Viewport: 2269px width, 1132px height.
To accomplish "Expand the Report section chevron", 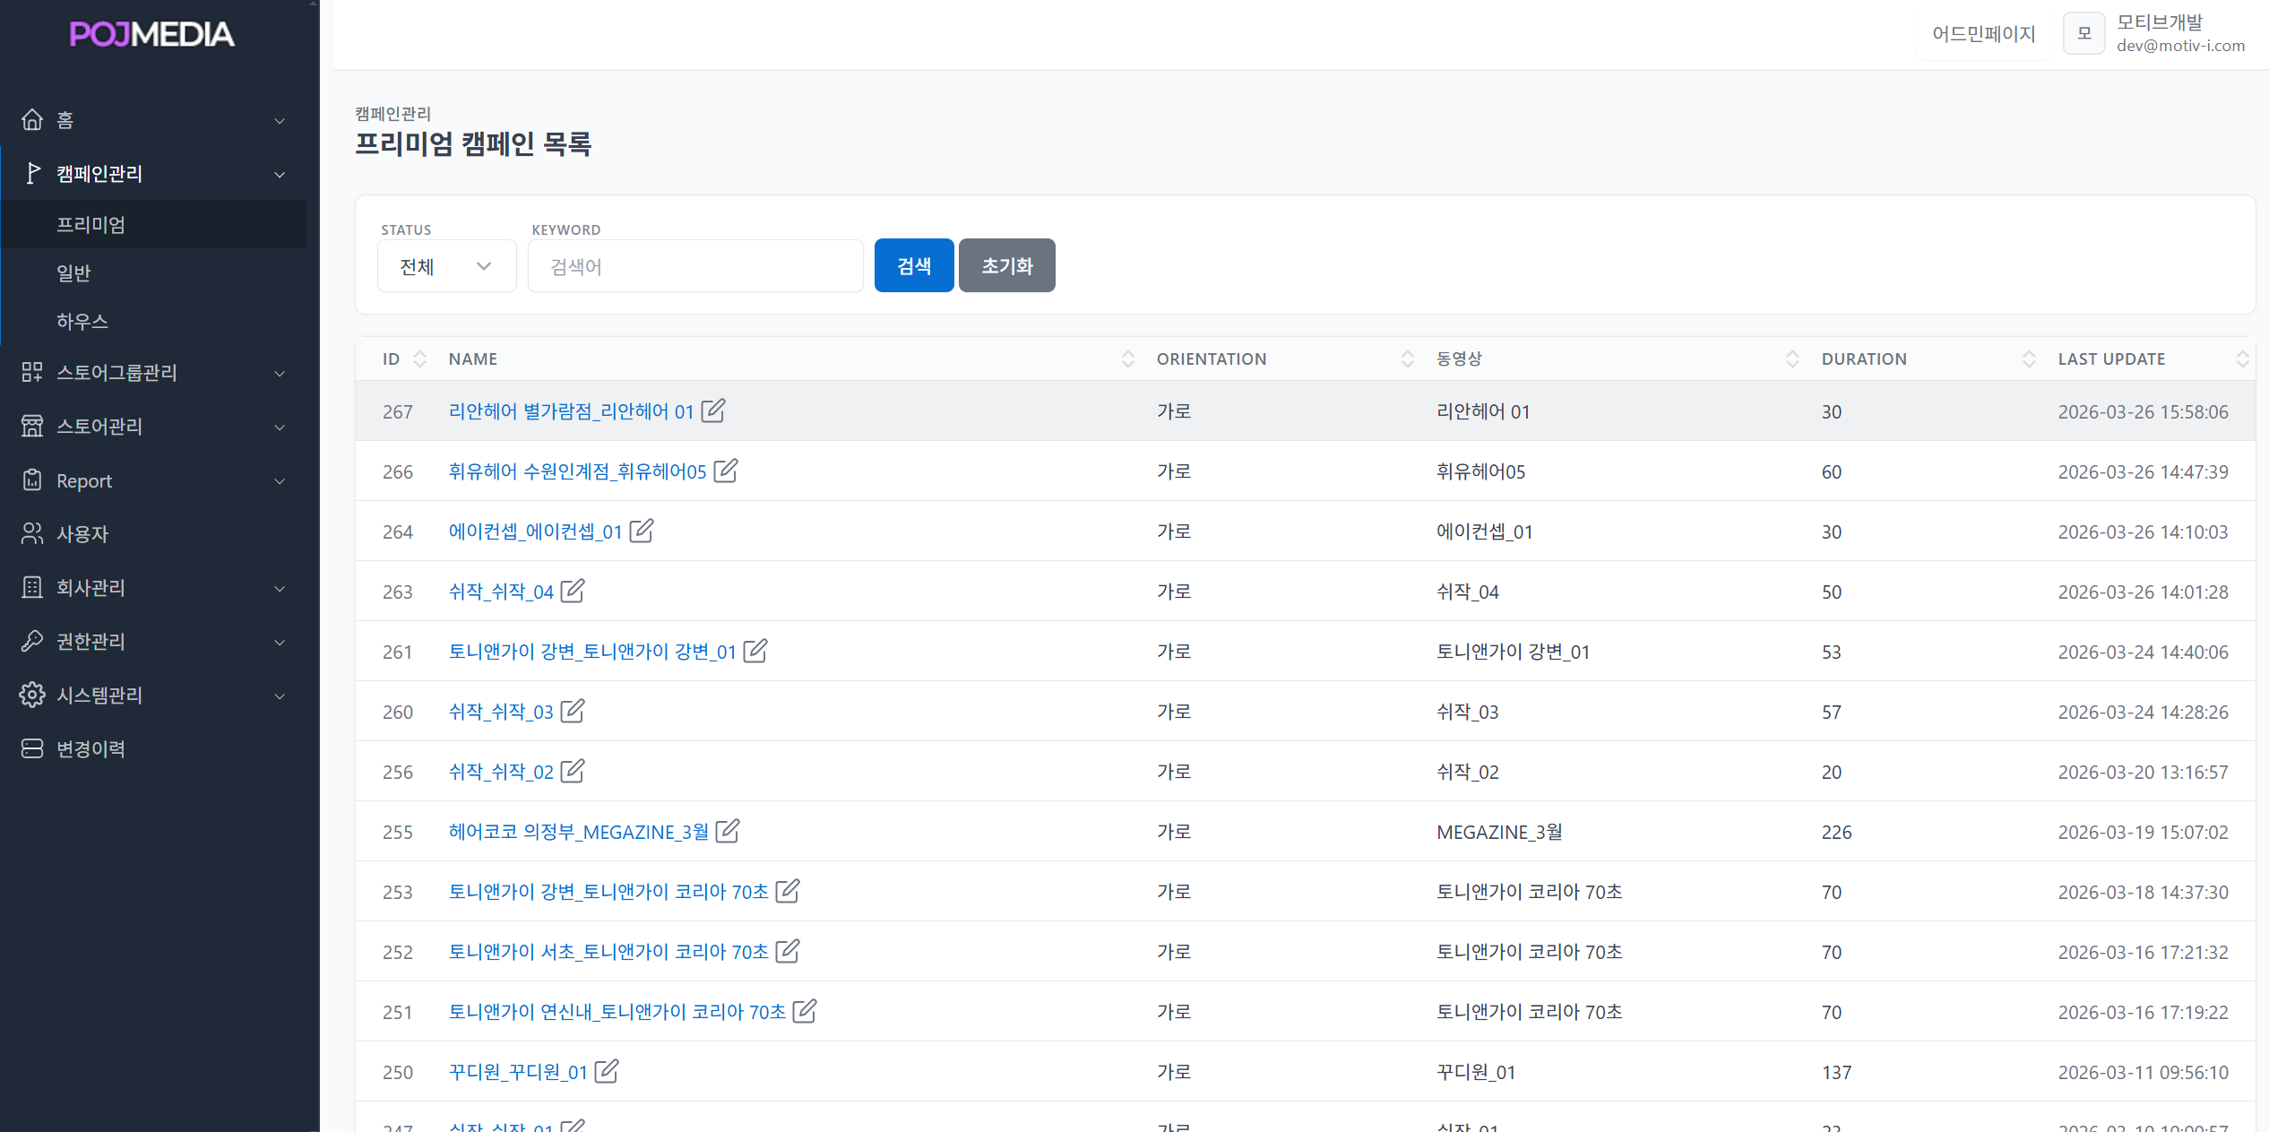I will click(280, 480).
